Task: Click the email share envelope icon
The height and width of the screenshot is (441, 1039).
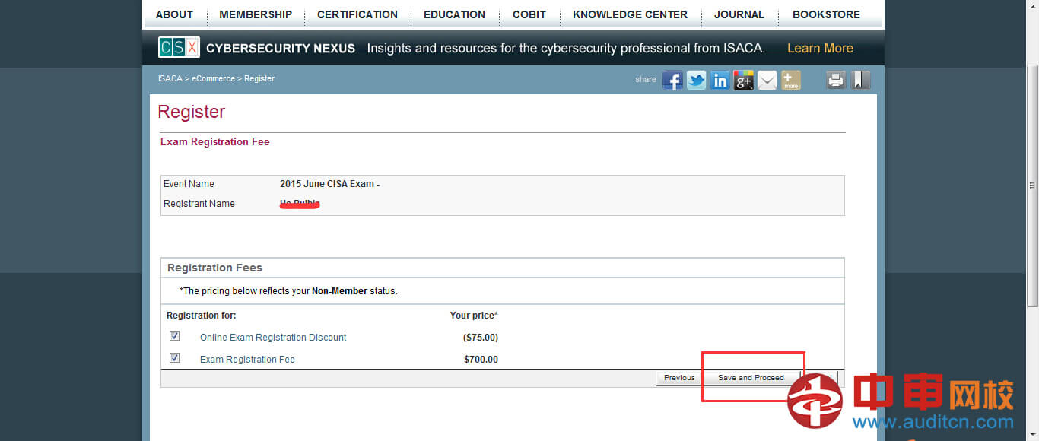Action: click(767, 81)
